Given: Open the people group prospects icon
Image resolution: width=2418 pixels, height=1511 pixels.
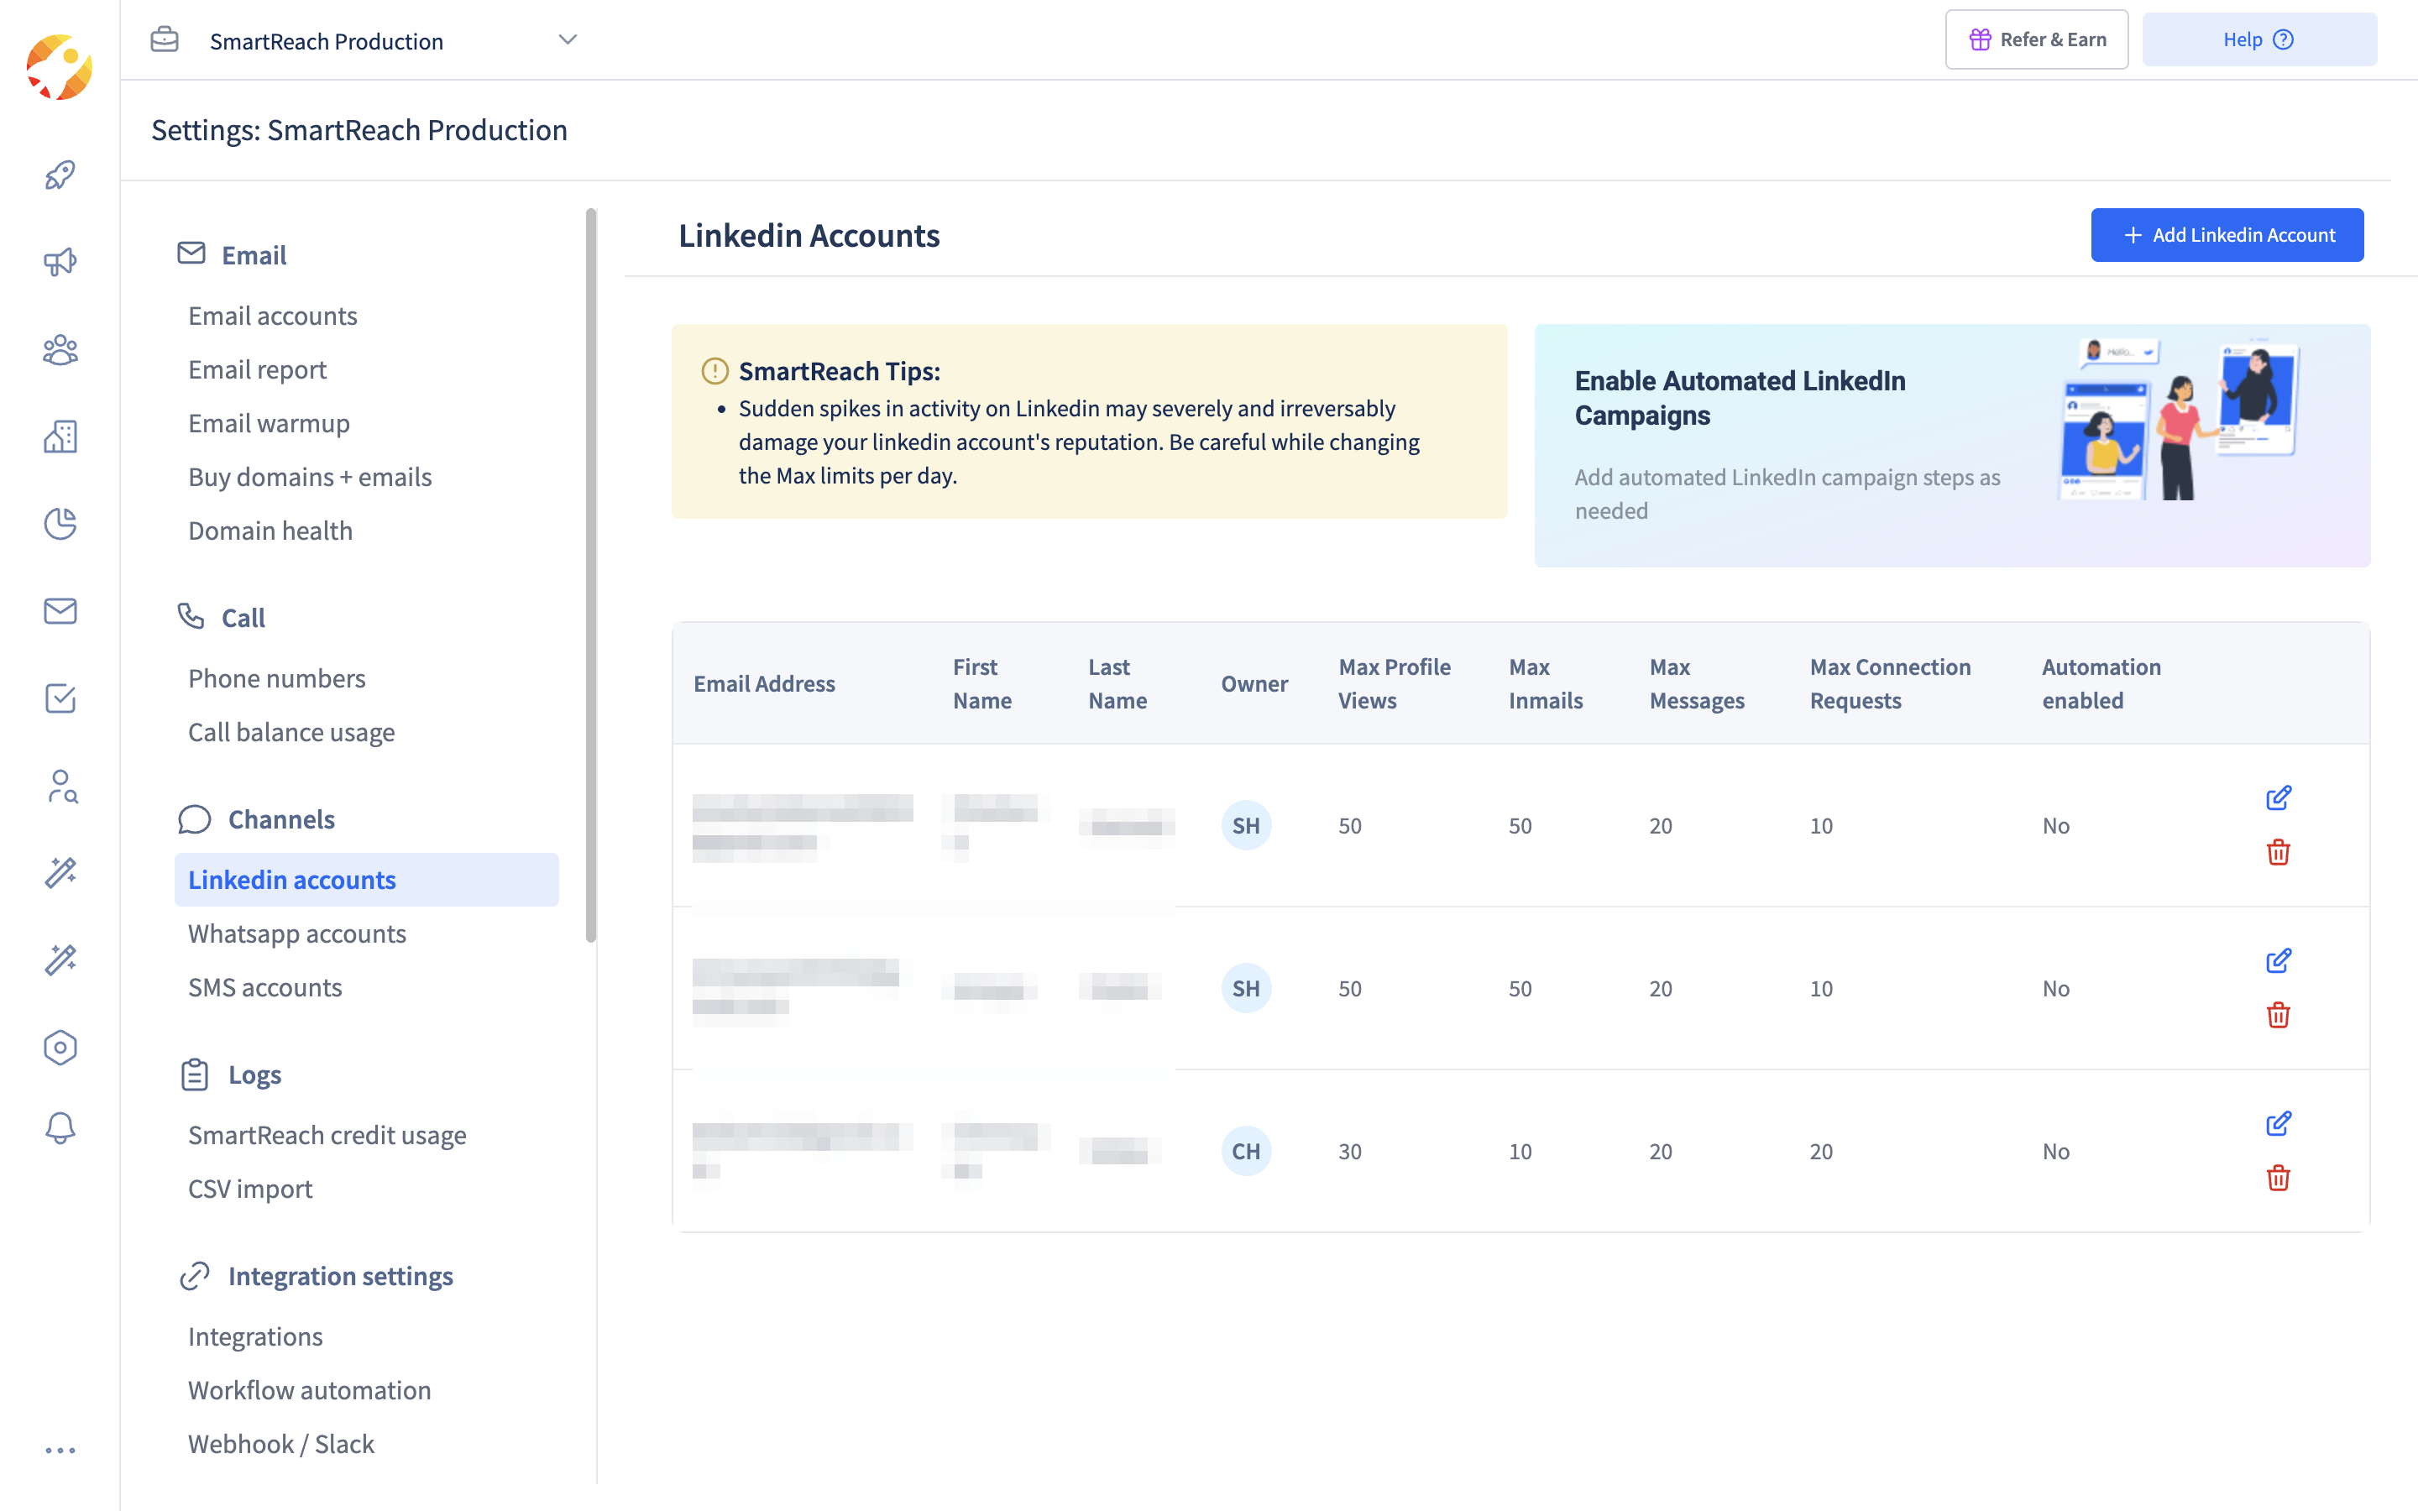Looking at the screenshot, I should [x=60, y=350].
